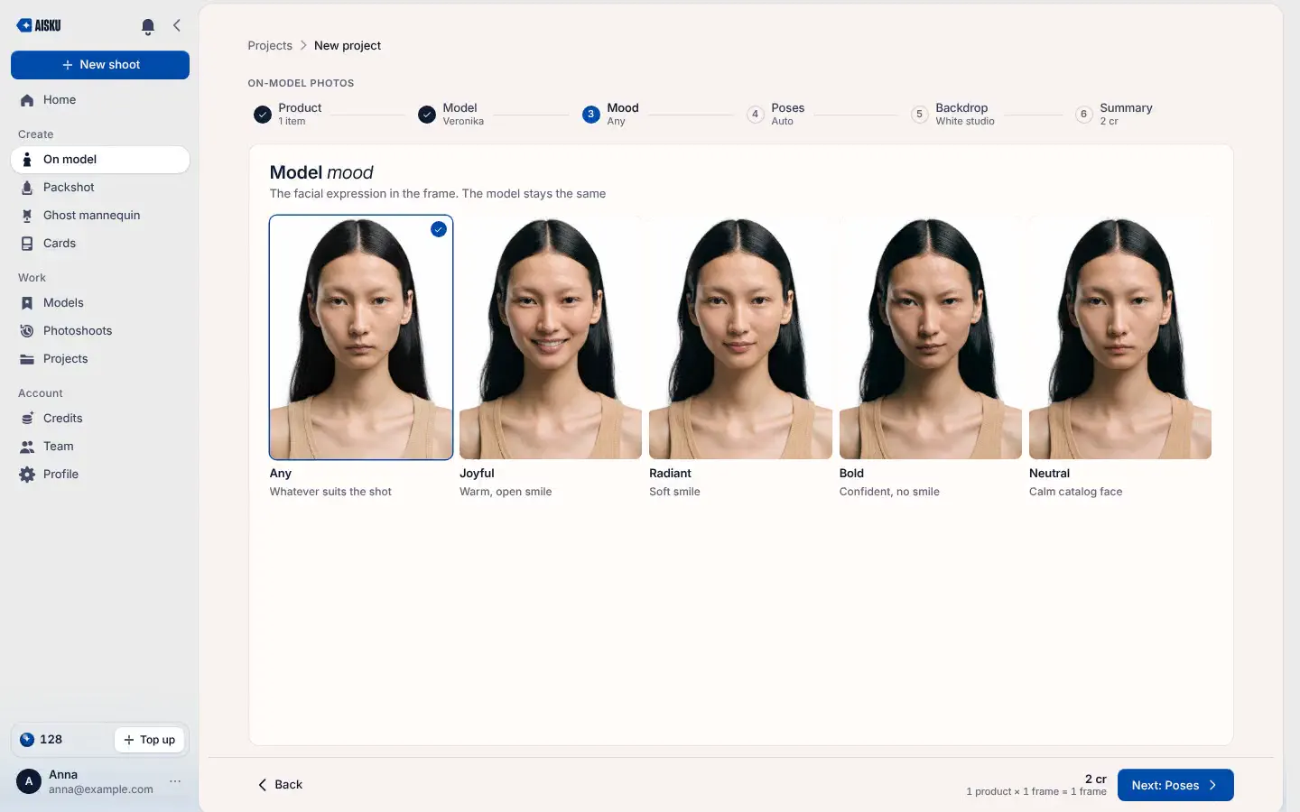Open the Models bookmark icon
The width and height of the screenshot is (1300, 812).
point(27,303)
